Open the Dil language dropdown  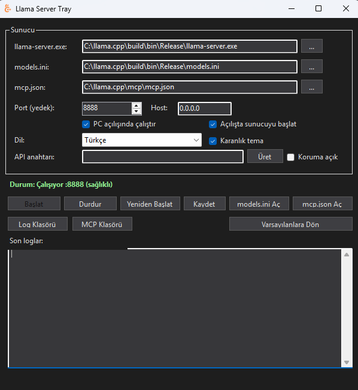tap(142, 140)
